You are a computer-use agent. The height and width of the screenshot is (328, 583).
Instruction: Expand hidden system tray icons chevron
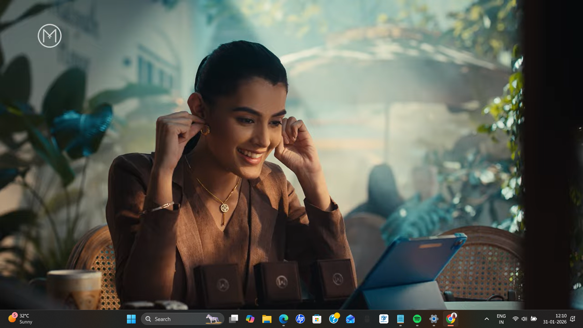click(486, 319)
